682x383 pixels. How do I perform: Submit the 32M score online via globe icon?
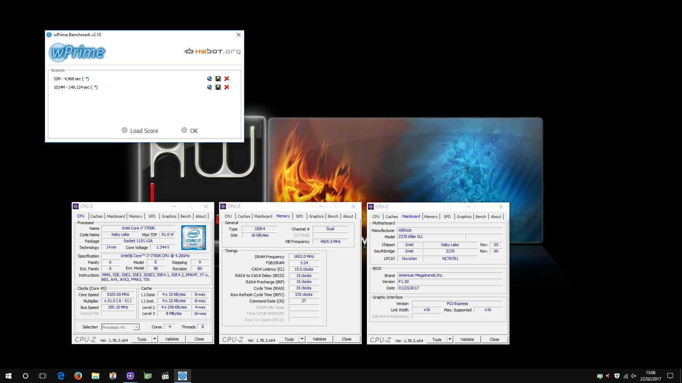pyautogui.click(x=210, y=79)
